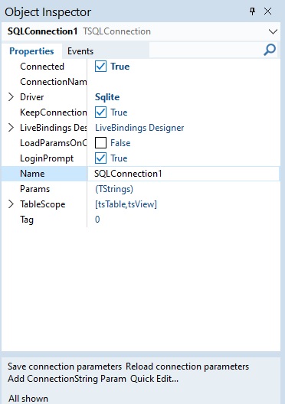Select the LoginPrompt property label
The width and height of the screenshot is (285, 404).
coord(47,158)
